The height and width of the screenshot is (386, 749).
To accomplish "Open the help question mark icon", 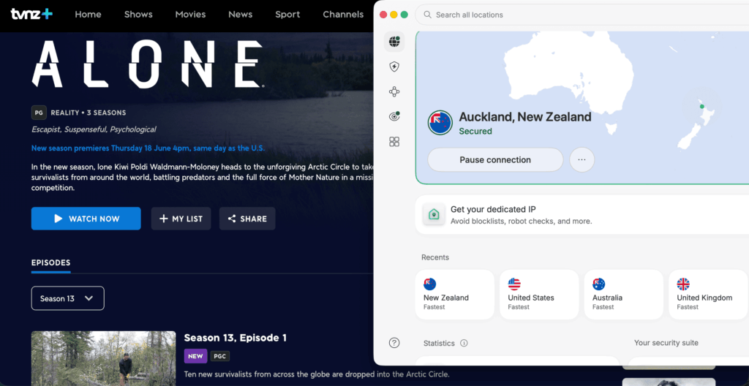I will pyautogui.click(x=394, y=343).
